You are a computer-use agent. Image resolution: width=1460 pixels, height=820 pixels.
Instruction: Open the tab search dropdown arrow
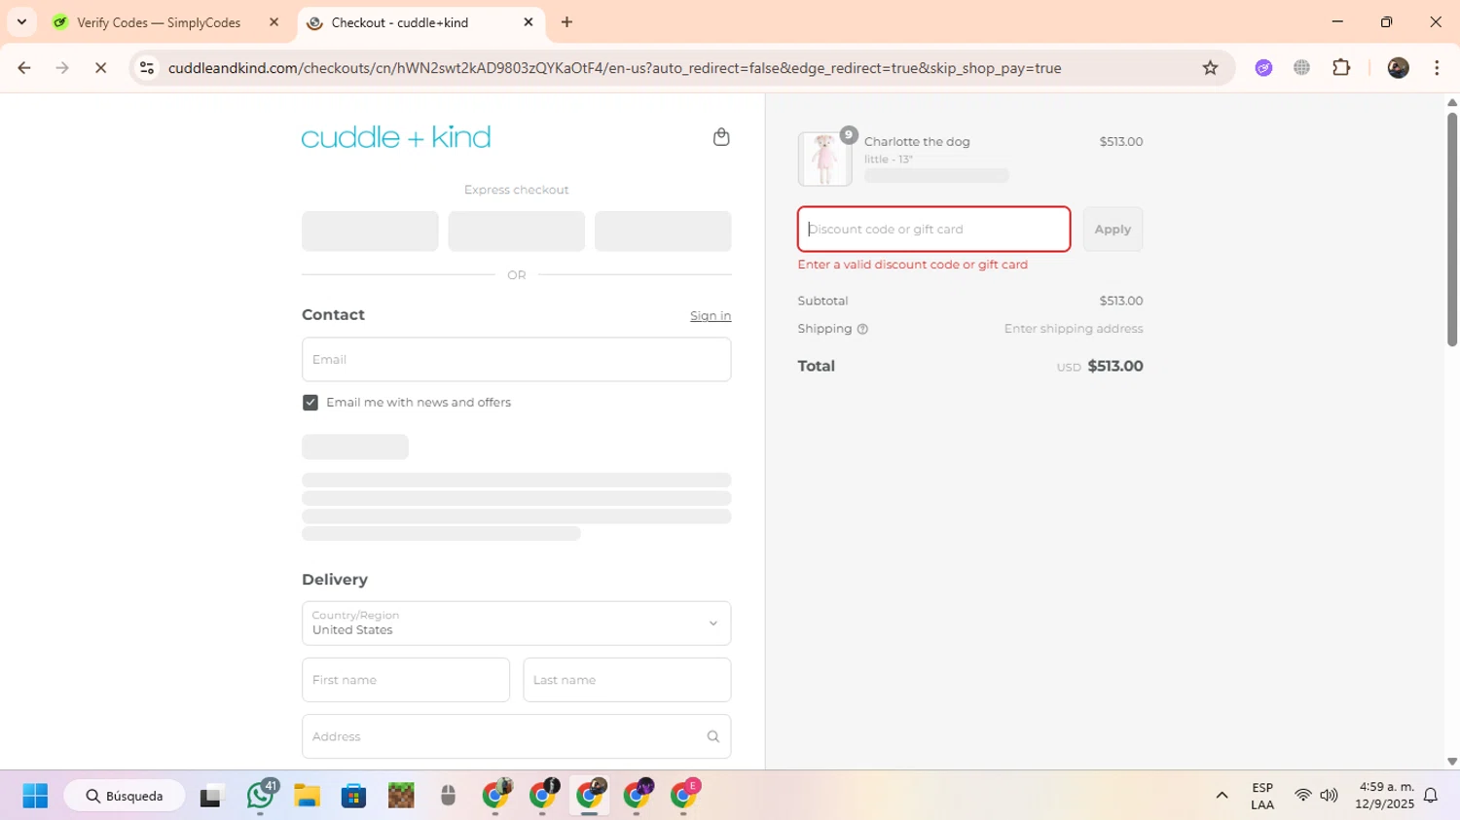pos(21,22)
